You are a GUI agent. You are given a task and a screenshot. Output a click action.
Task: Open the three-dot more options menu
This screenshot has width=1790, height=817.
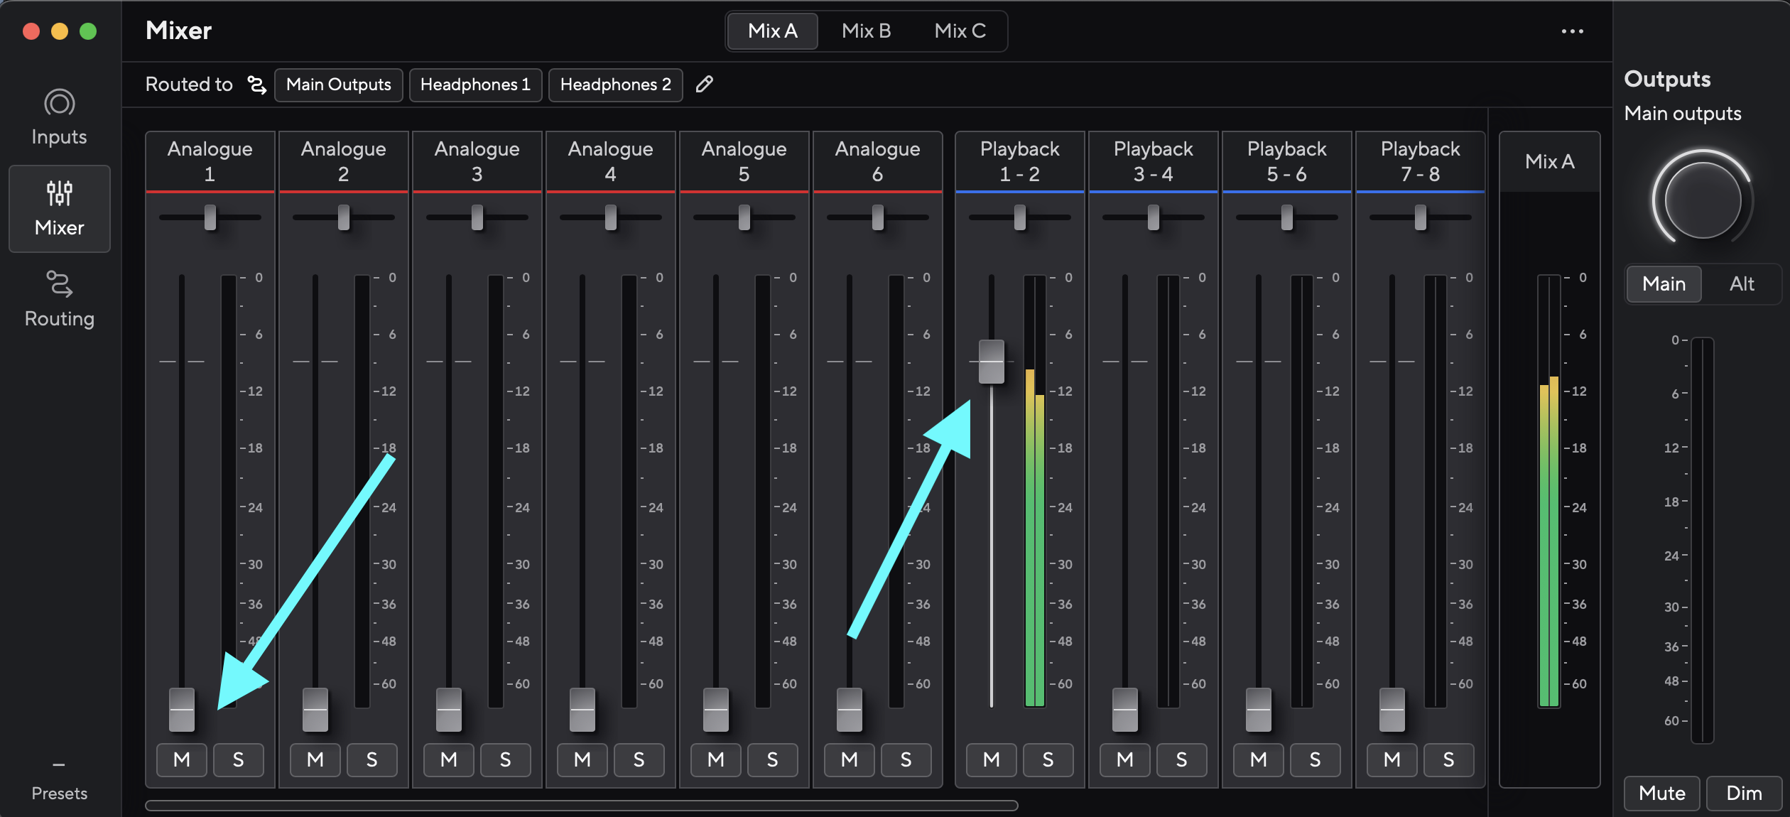point(1572,31)
